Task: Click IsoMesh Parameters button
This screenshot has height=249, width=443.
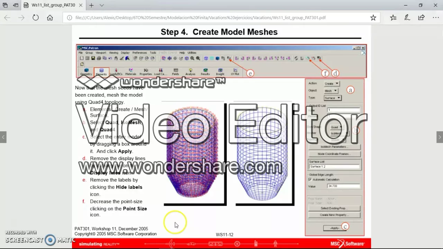Action: click(x=334, y=147)
